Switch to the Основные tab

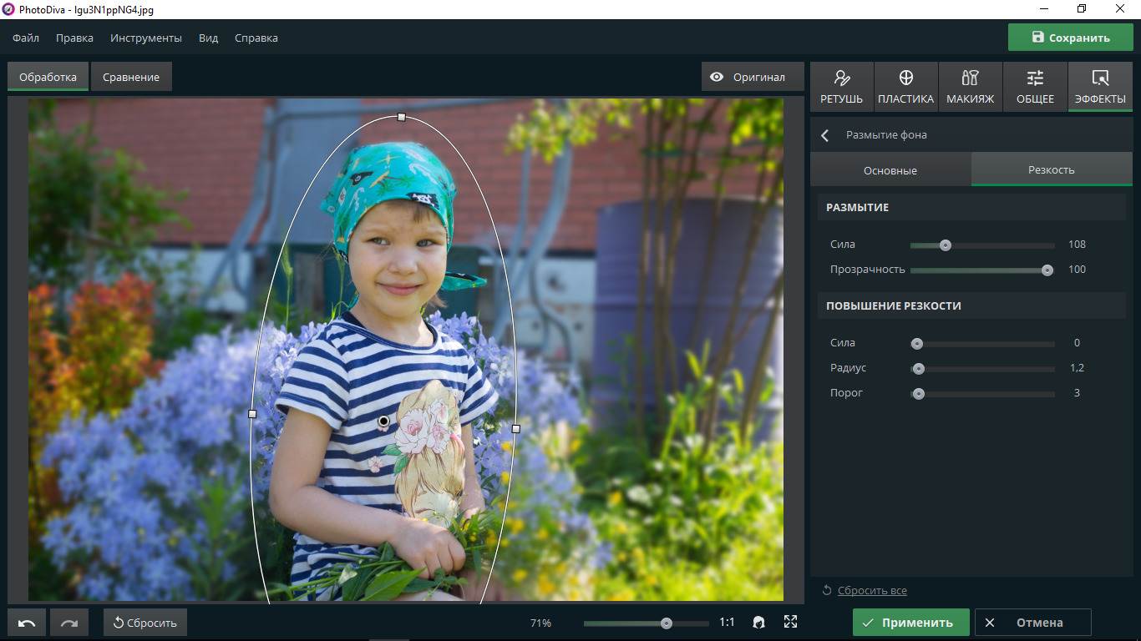(x=890, y=170)
